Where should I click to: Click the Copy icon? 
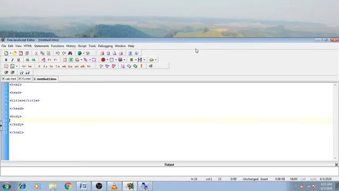click(x=42, y=53)
